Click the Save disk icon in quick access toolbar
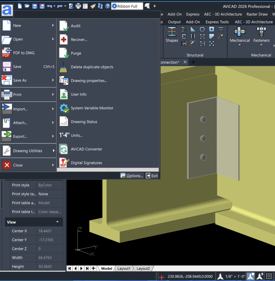 tap(35, 6)
